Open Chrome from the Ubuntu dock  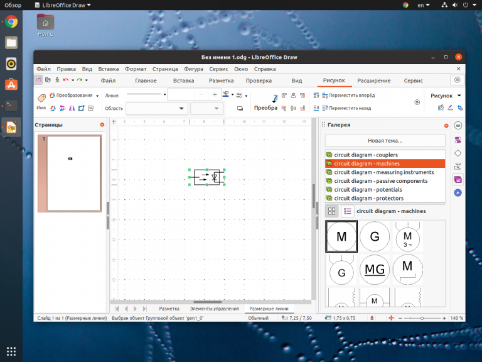tap(11, 23)
